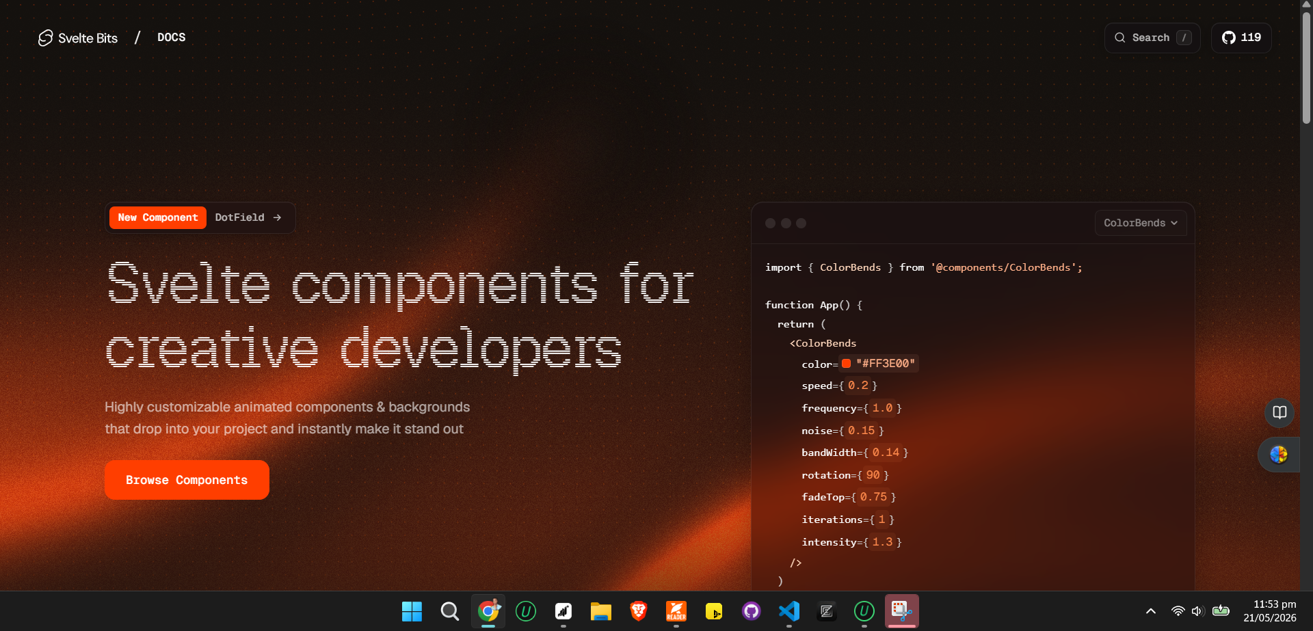
Task: Click the '@components/ColorBends' import path
Action: point(1003,267)
